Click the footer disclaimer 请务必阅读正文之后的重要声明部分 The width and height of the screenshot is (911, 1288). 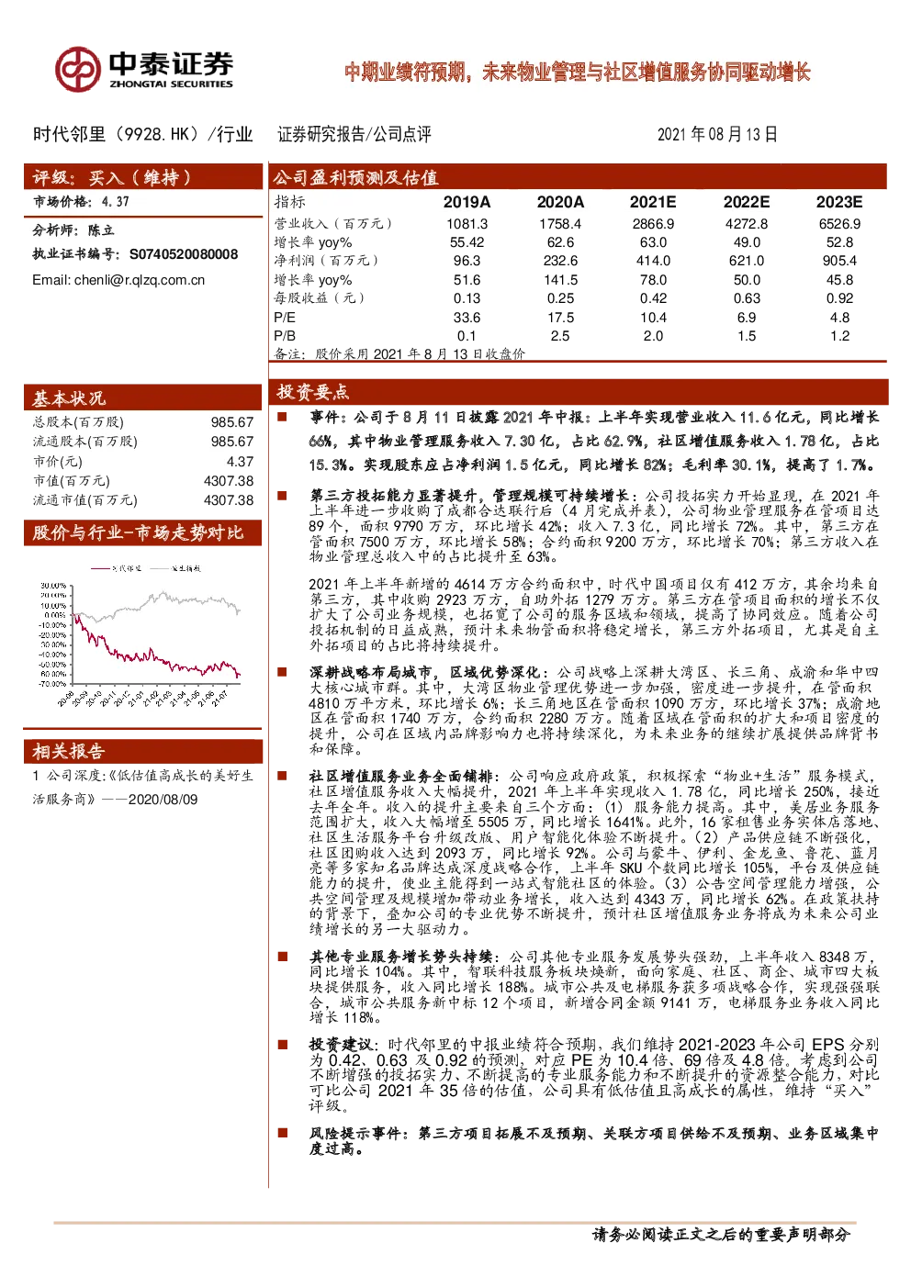point(722,1235)
